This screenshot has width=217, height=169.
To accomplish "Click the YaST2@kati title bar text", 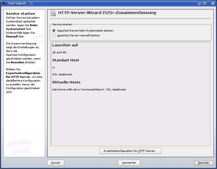I will click(17, 3).
